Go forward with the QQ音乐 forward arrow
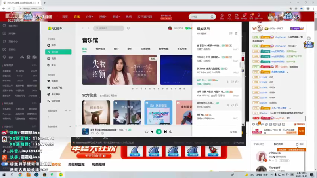Viewport: 317px width, 178px height. [x=88, y=28]
